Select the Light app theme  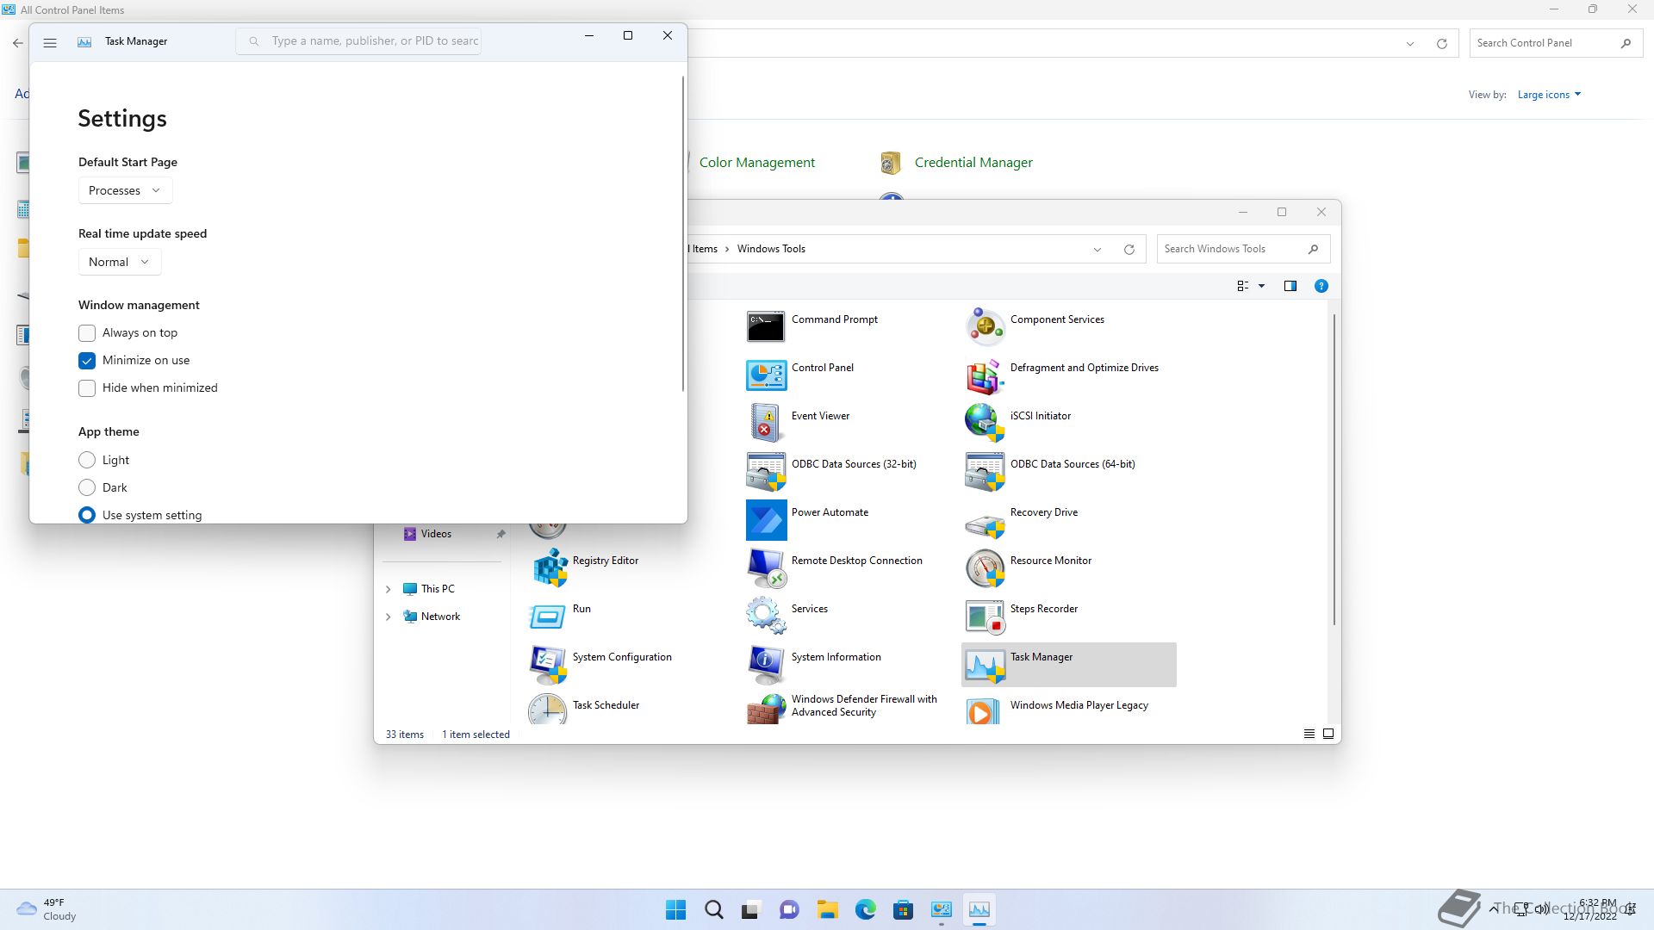(x=87, y=461)
